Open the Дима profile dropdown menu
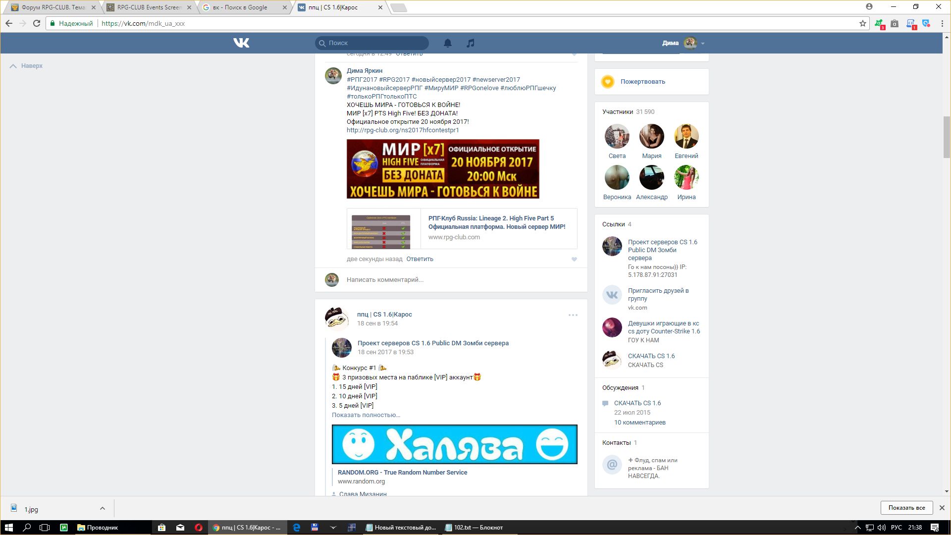951x535 pixels. (684, 43)
